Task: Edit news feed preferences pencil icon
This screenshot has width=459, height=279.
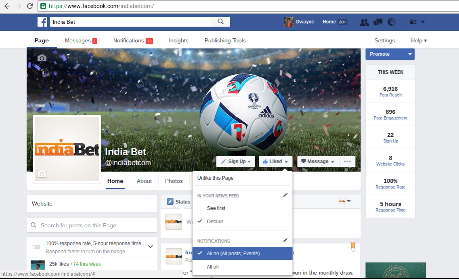Action: pyautogui.click(x=285, y=195)
